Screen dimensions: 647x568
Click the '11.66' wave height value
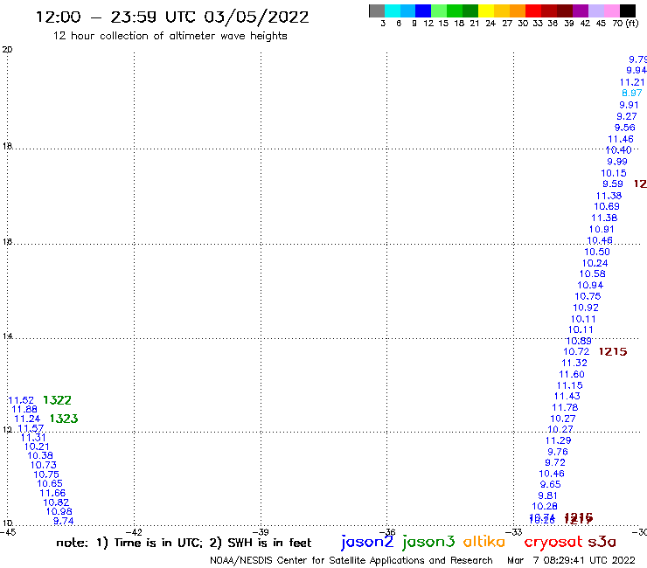52,493
